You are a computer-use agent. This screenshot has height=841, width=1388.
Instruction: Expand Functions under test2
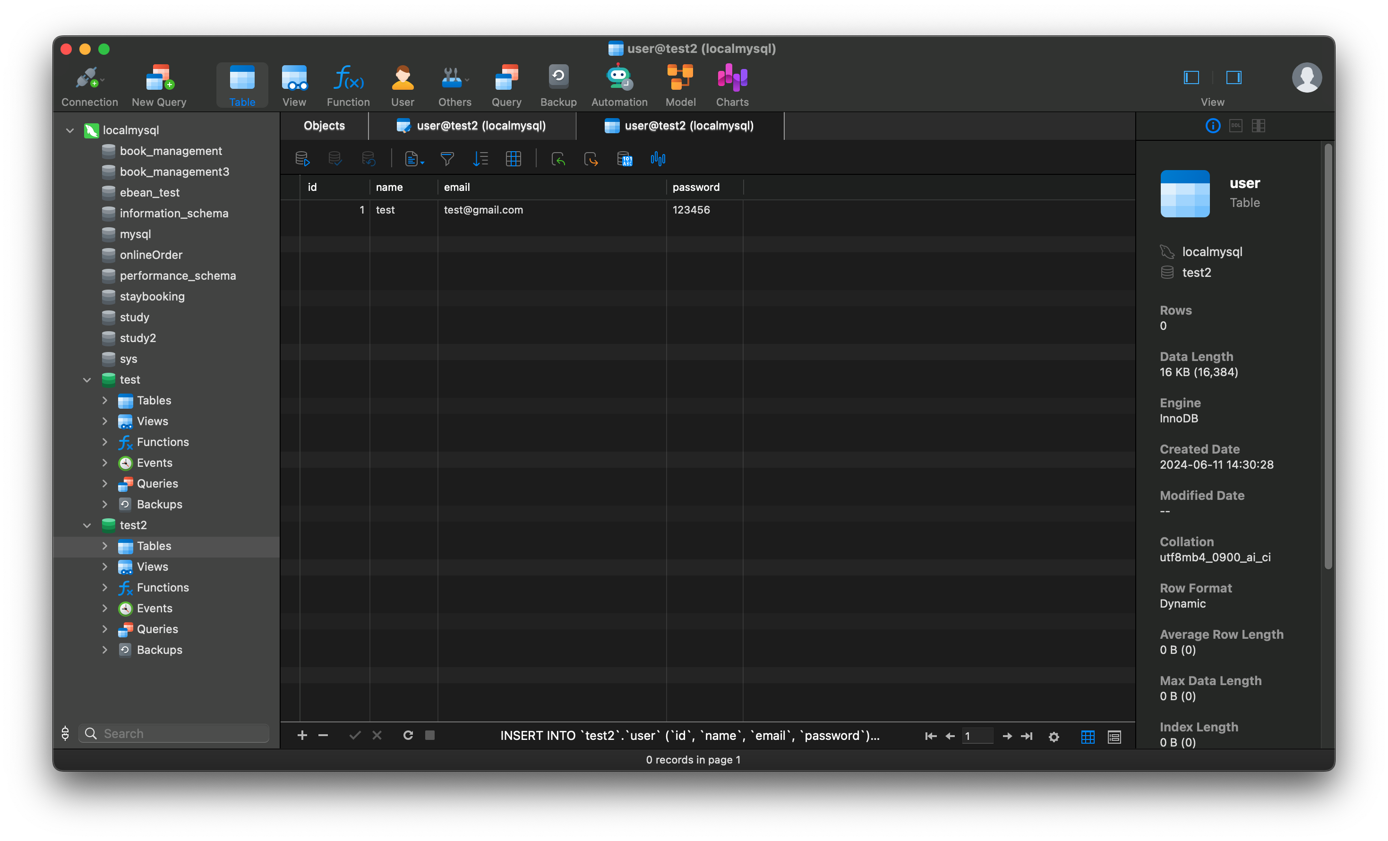(x=105, y=587)
